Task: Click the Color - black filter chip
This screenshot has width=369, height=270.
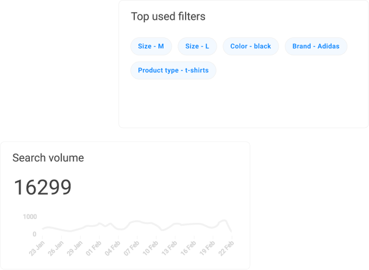Action: click(x=250, y=46)
